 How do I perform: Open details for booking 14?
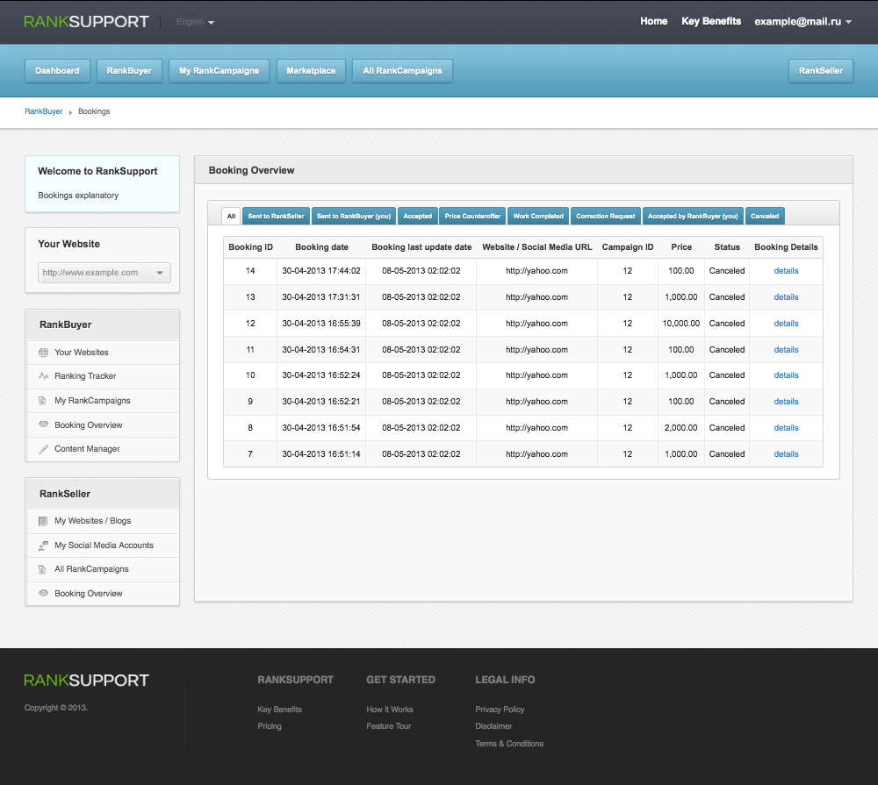[x=786, y=271]
